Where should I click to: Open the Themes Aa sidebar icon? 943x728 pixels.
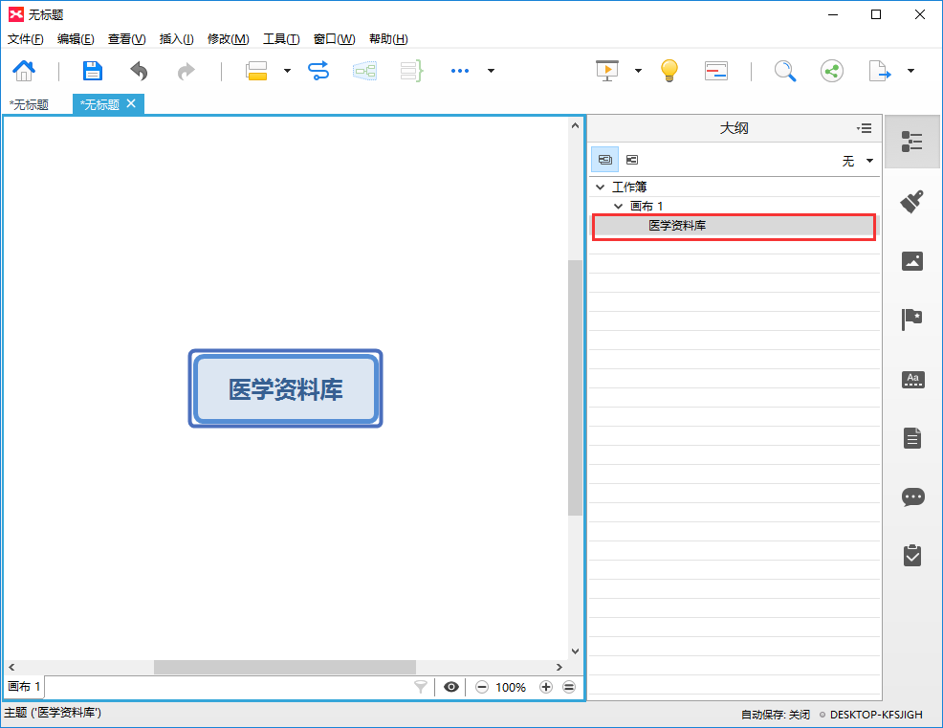(x=913, y=379)
